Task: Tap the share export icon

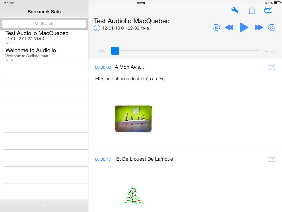Action: tap(252, 10)
